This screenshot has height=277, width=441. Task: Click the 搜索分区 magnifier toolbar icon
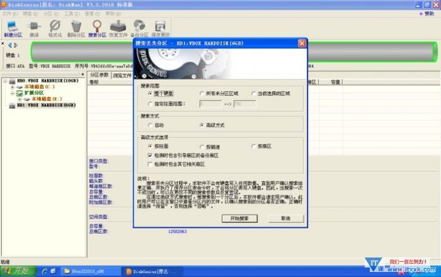(97, 29)
